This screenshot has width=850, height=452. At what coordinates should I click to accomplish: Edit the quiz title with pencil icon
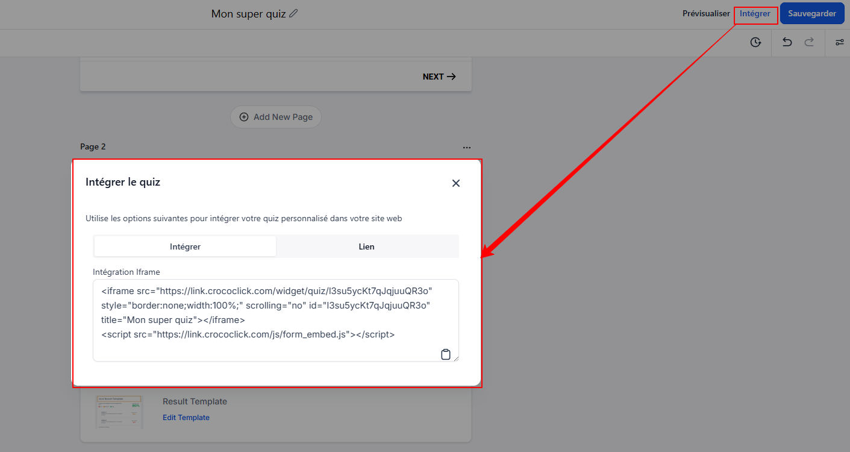(x=293, y=13)
